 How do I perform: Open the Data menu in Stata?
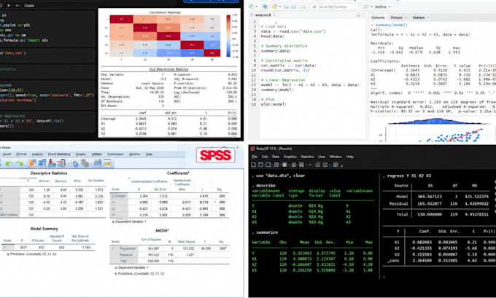pos(276,157)
